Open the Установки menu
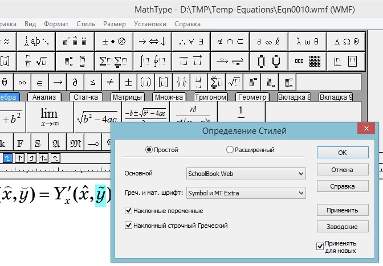 [150, 24]
